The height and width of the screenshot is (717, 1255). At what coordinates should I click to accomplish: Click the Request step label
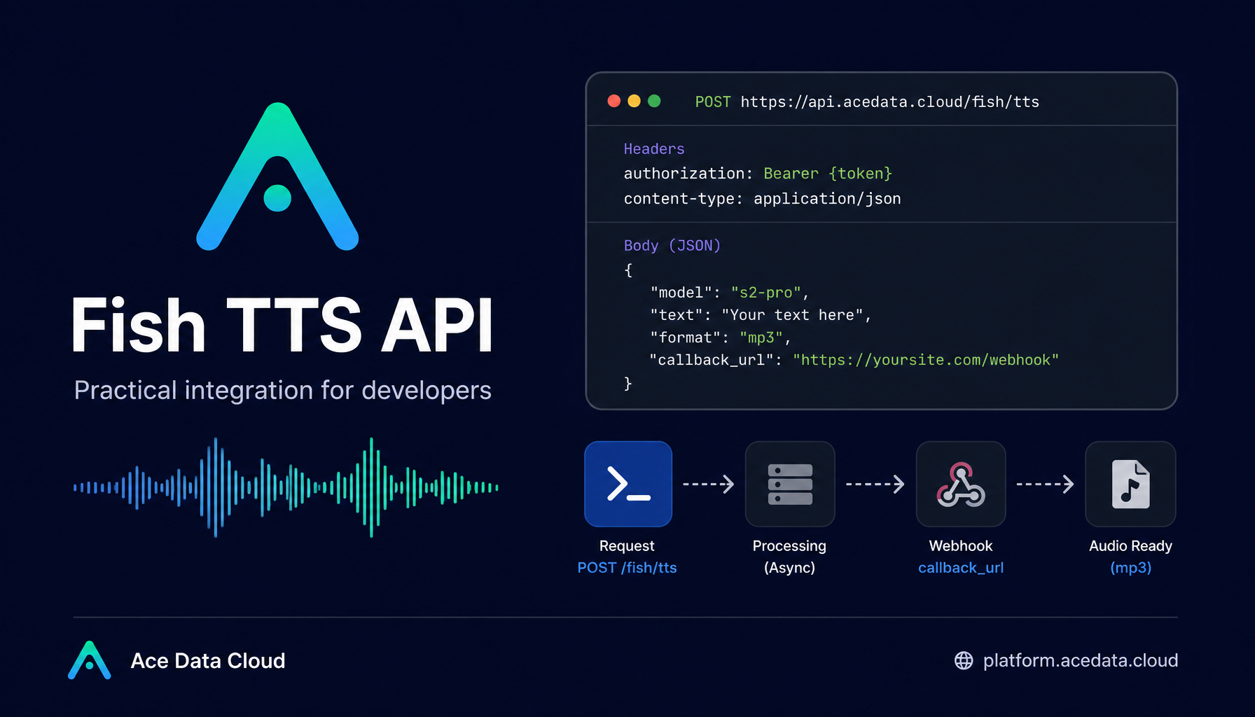[627, 545]
